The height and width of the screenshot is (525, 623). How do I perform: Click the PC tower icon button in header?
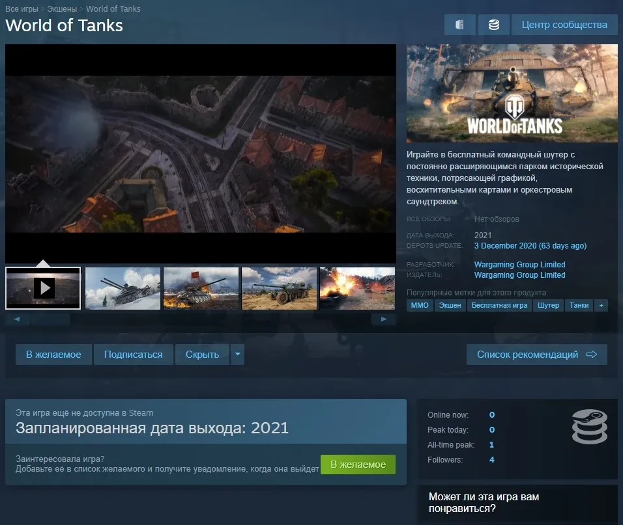pyautogui.click(x=460, y=25)
